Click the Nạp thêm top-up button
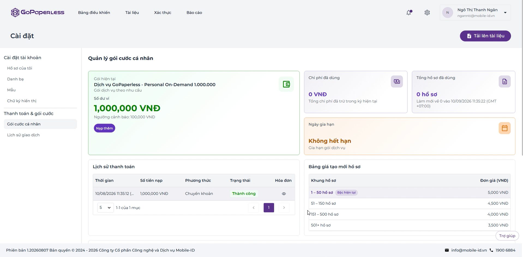Viewport: 523px width, 257px height. pyautogui.click(x=104, y=128)
